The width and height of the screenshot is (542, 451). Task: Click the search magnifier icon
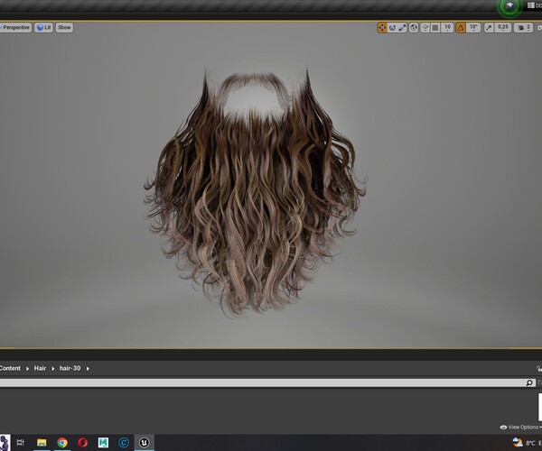529,382
